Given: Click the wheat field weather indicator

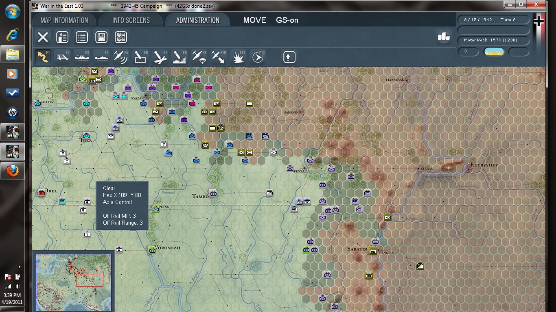Looking at the screenshot, I should 494,52.
